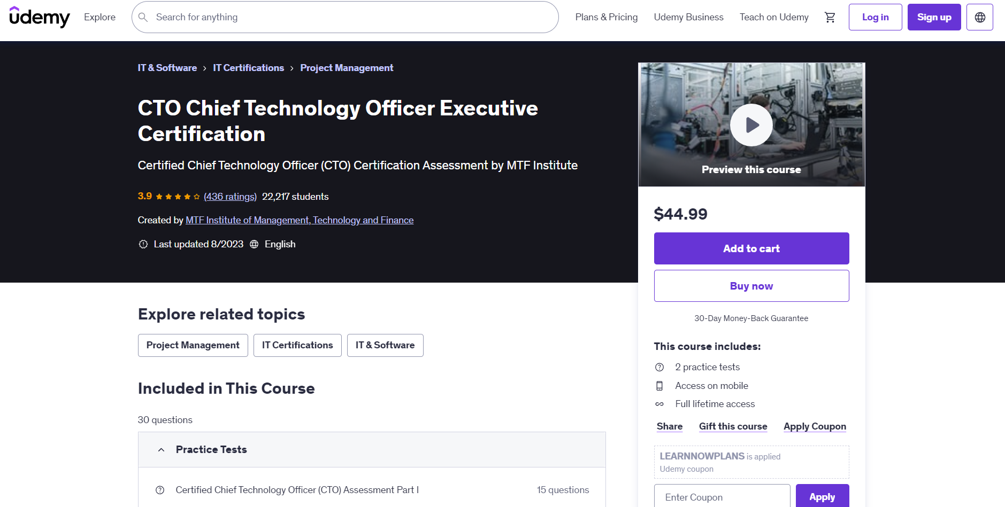Open the 436 ratings link

point(230,197)
